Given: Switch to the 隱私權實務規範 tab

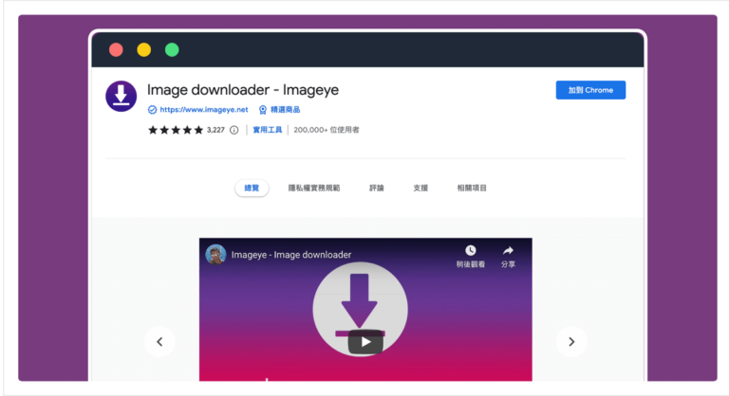Looking at the screenshot, I should (314, 188).
